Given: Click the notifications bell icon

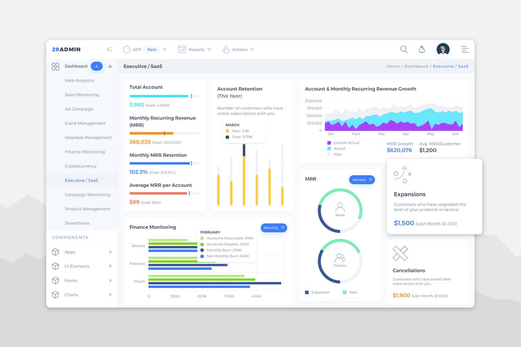Looking at the screenshot, I should pyautogui.click(x=422, y=49).
